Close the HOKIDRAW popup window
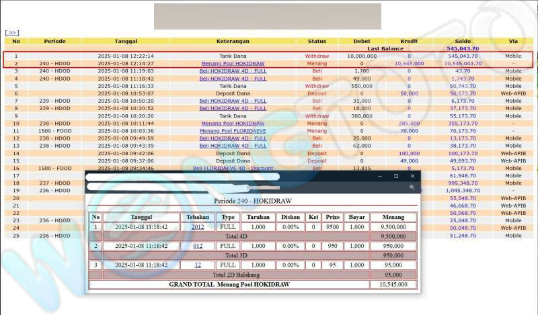The image size is (538, 315). [x=412, y=176]
